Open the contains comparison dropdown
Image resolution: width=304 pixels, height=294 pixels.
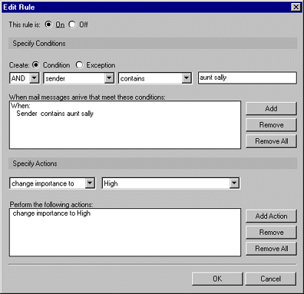click(187, 78)
